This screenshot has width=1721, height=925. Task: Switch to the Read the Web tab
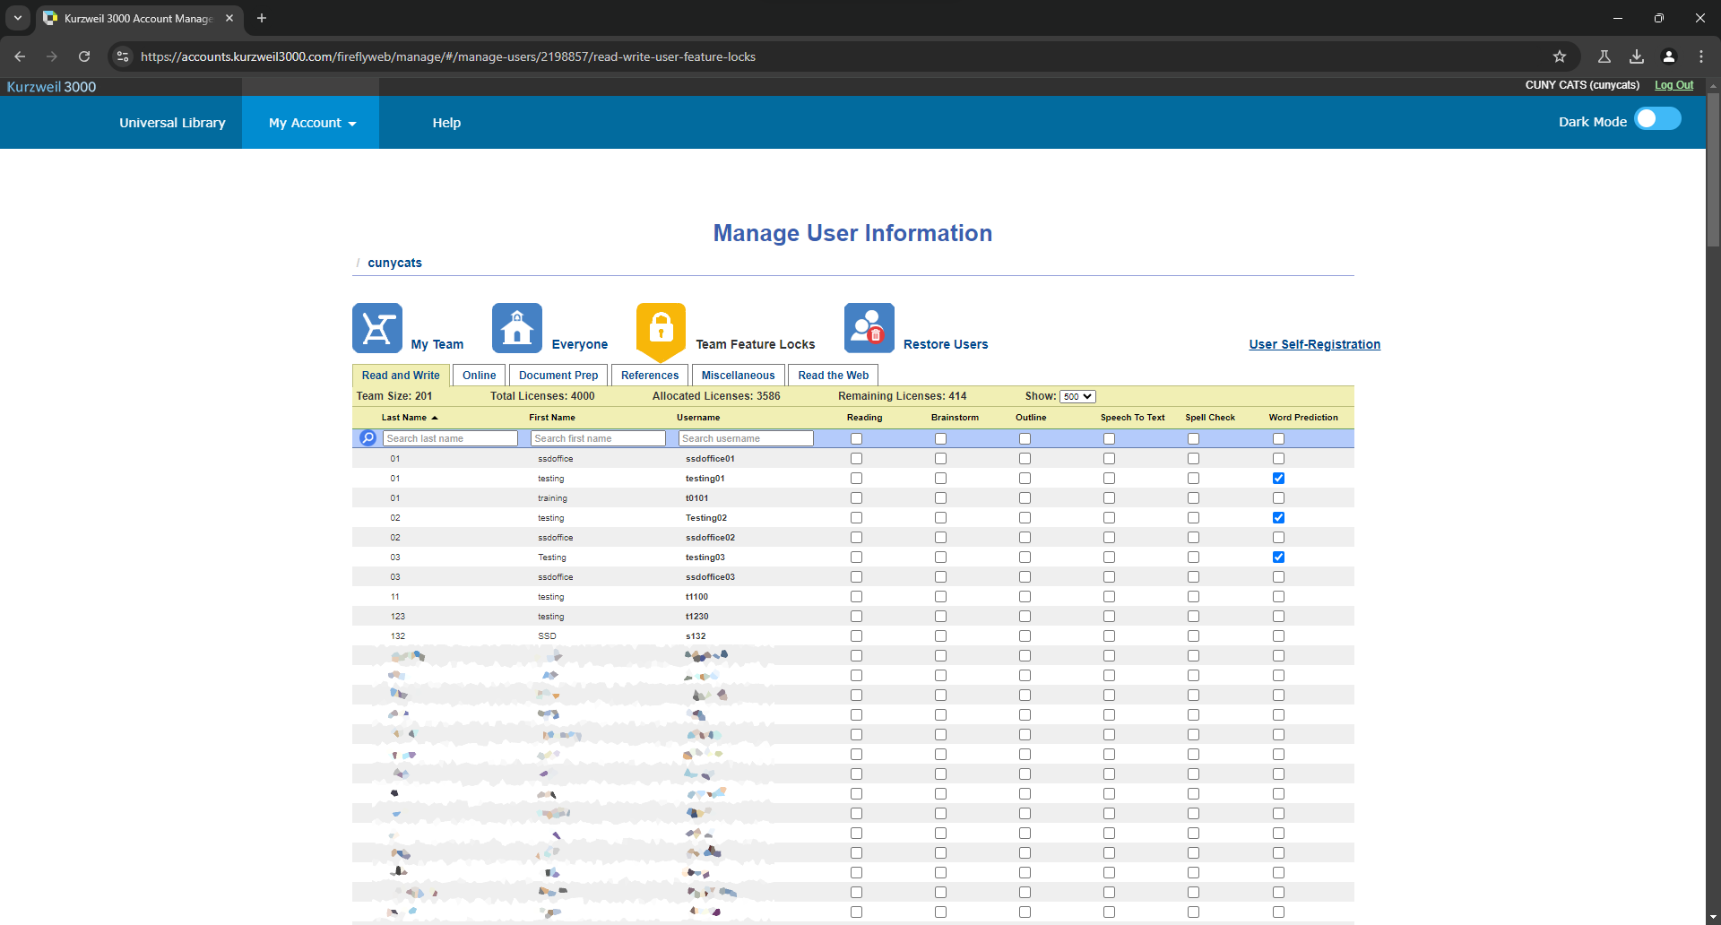834,376
